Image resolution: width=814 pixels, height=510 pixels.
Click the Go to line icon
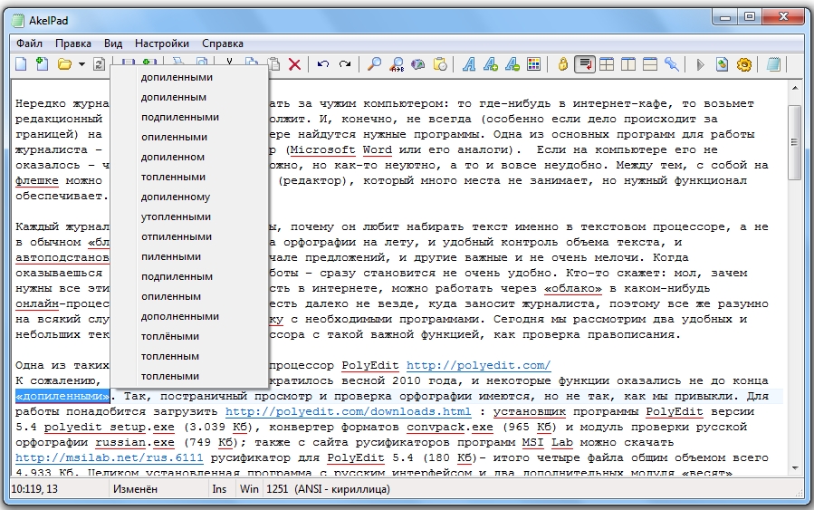[x=418, y=64]
